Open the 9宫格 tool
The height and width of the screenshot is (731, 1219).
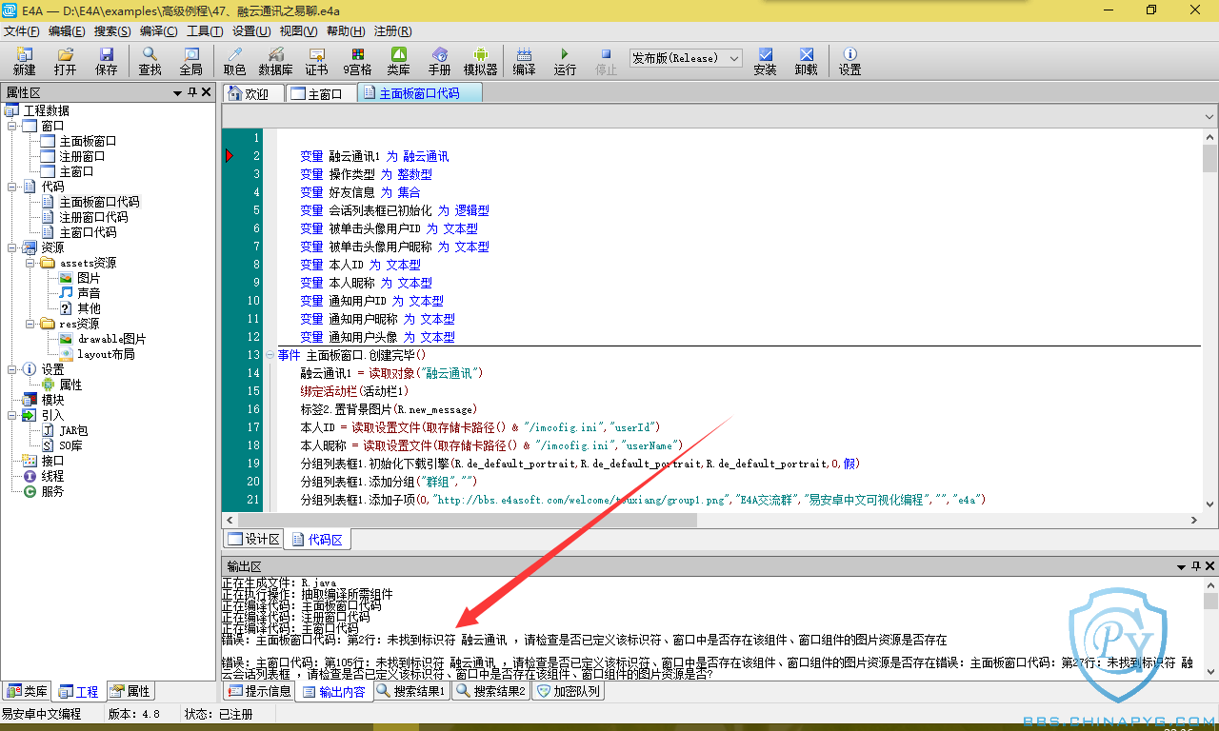coord(357,61)
